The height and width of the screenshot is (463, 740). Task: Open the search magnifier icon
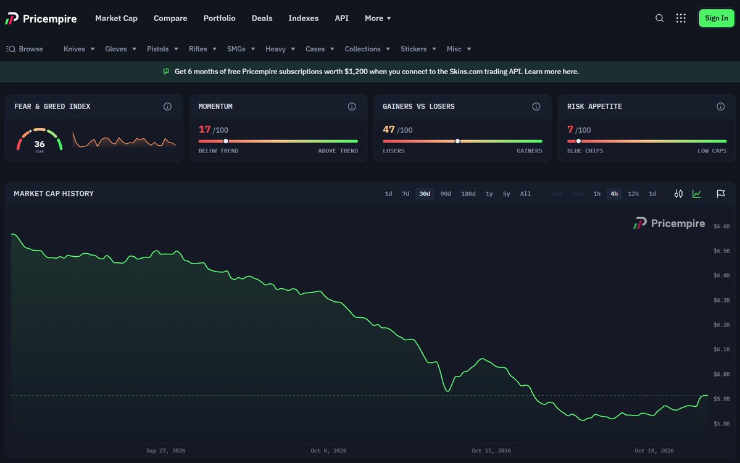click(x=659, y=18)
